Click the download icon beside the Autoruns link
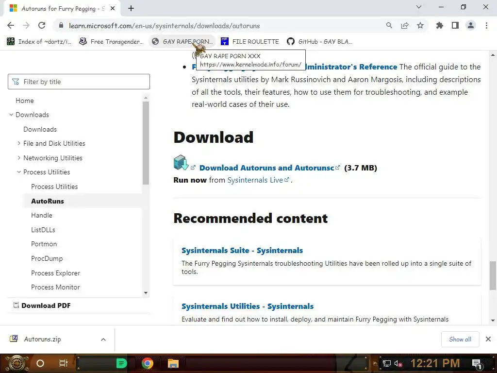This screenshot has width=497, height=373. tap(181, 162)
